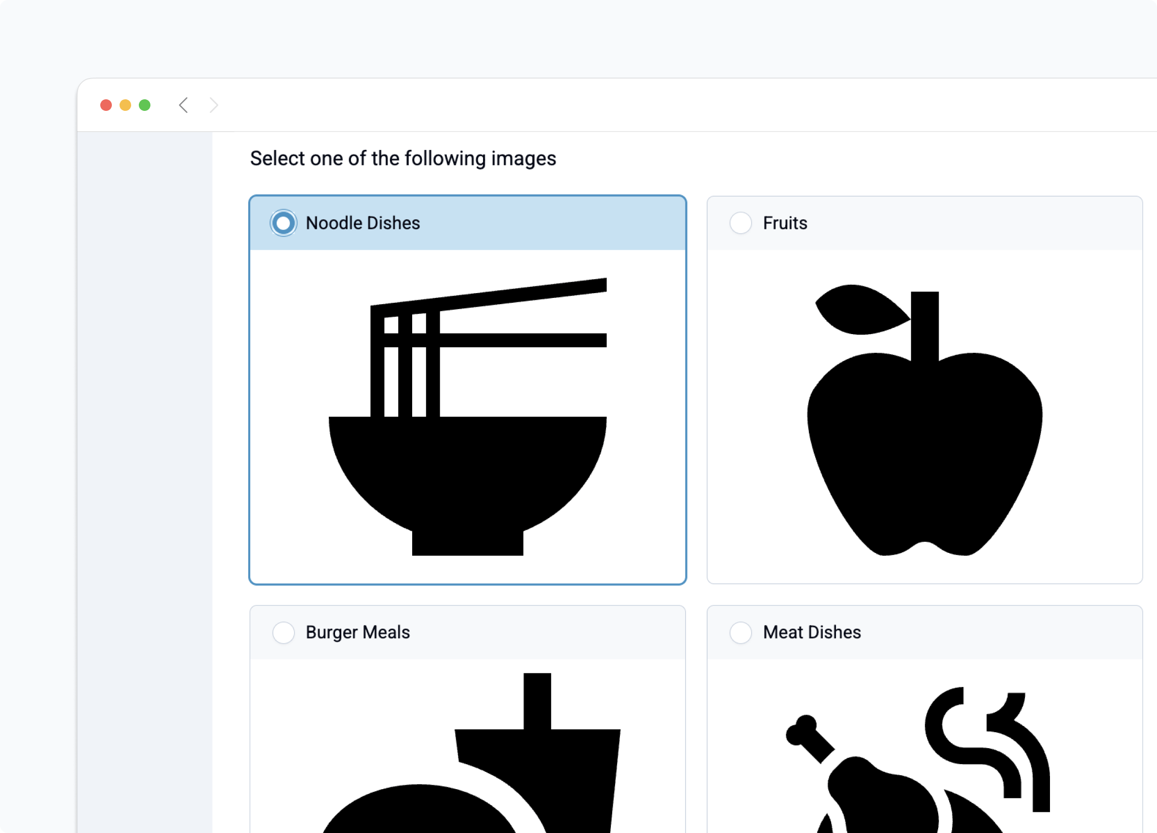Select the Meat Dishes radio button
The width and height of the screenshot is (1157, 833).
pos(740,632)
